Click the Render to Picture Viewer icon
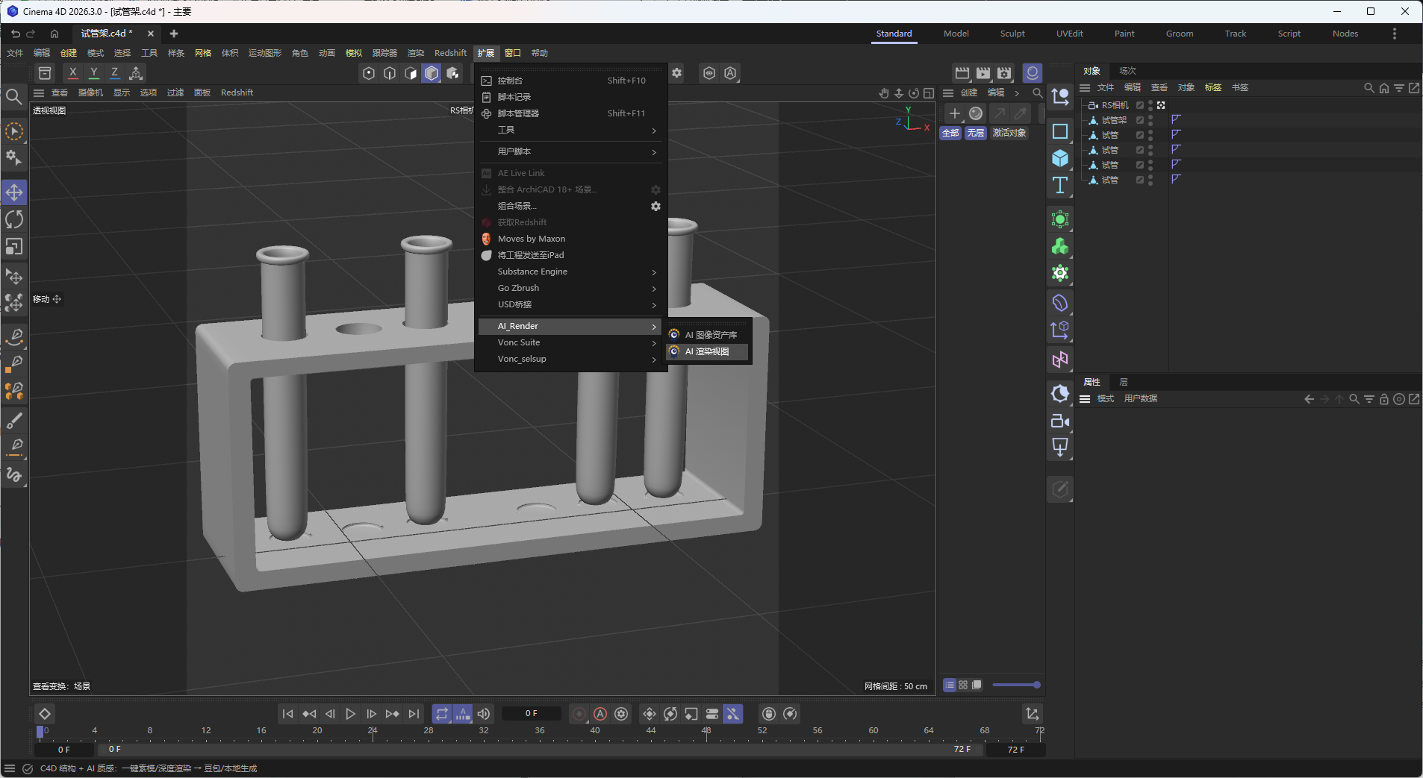 click(x=983, y=73)
